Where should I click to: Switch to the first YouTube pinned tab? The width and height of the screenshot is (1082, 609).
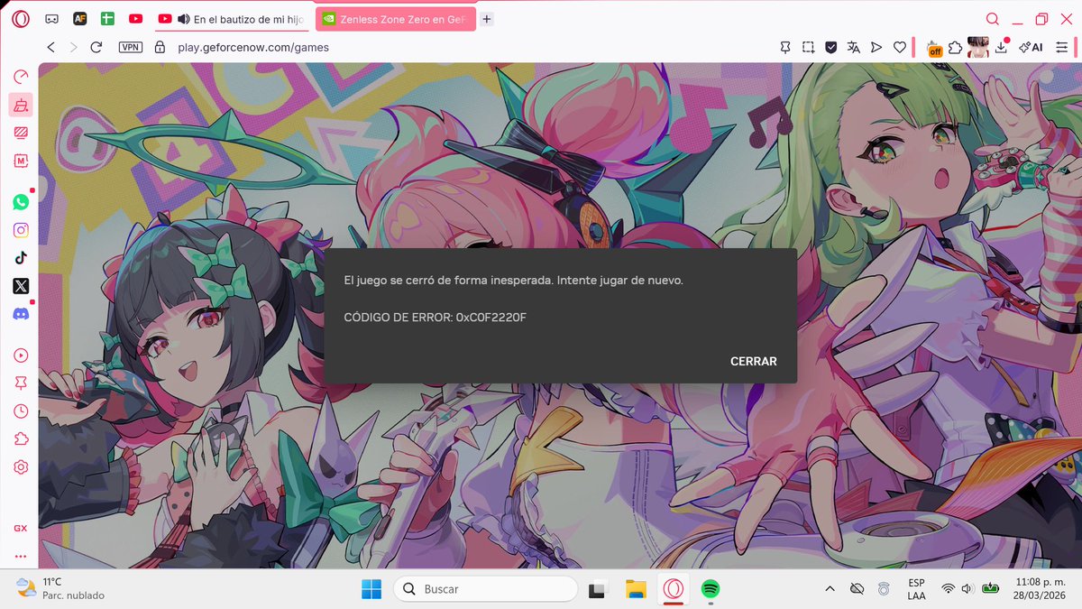tap(135, 18)
